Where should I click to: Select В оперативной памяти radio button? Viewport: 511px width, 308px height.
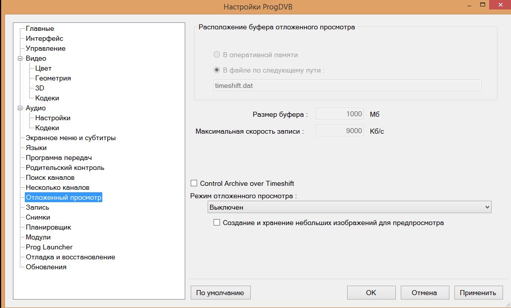pyautogui.click(x=217, y=55)
